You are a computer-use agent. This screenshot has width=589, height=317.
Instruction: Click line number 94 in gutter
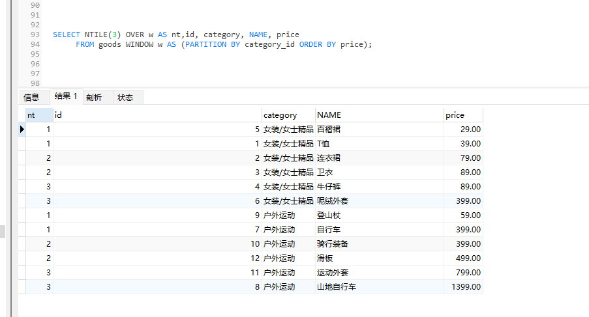[x=35, y=44]
